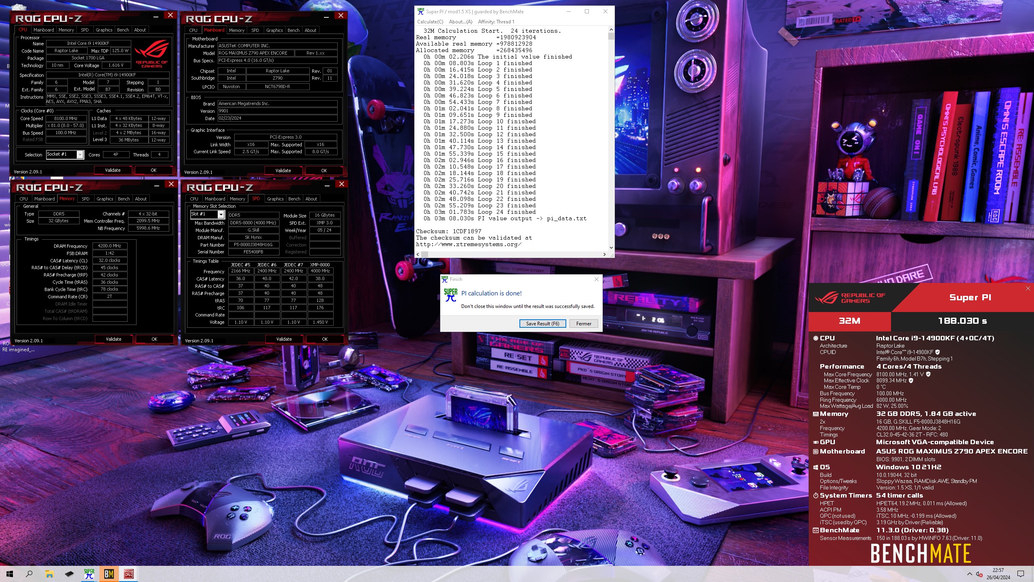Click Part Number F5-8000J3848H16G field
The width and height of the screenshot is (1034, 582).
[x=253, y=245]
